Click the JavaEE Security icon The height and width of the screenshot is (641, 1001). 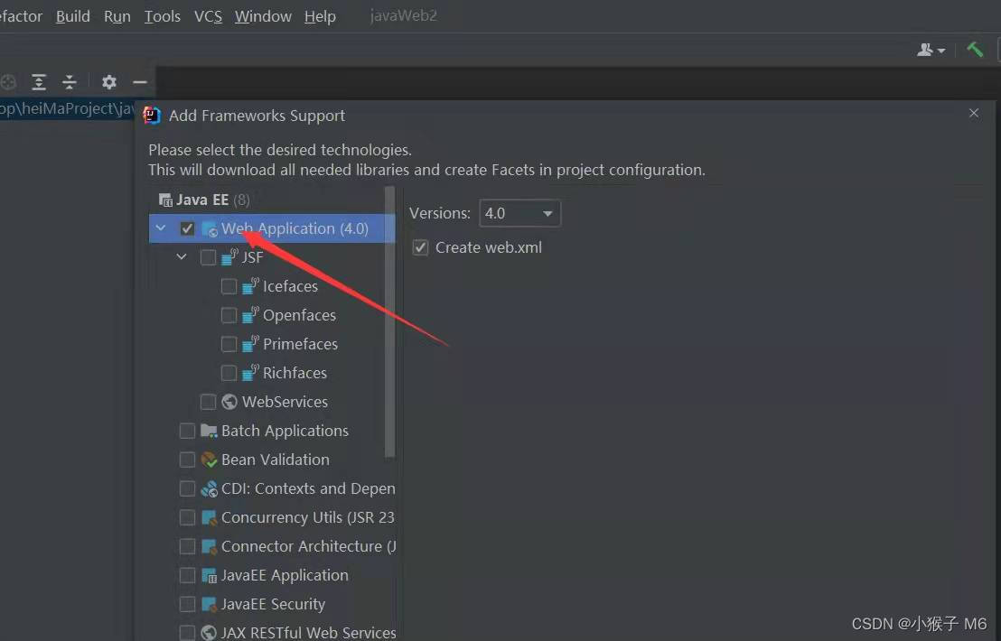click(209, 604)
